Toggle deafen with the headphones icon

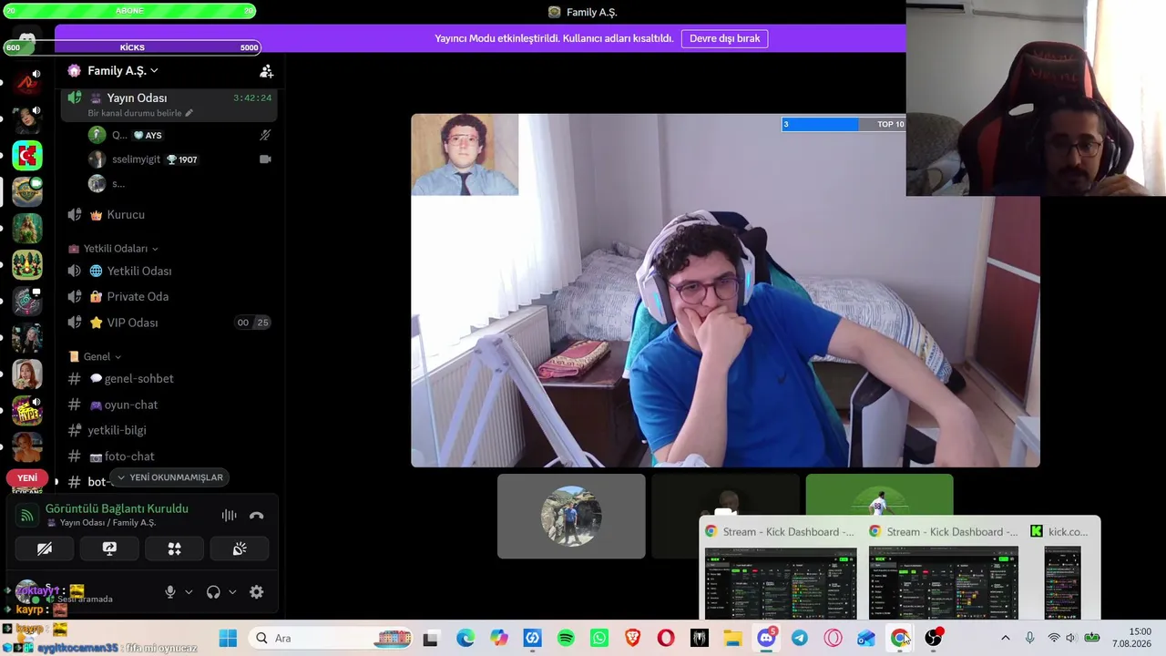coord(213,592)
